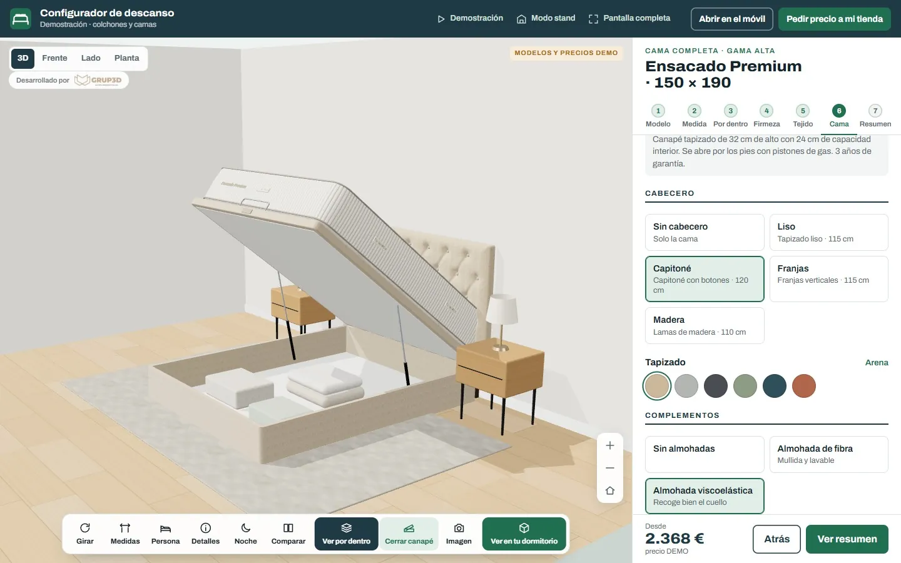Click Ver resumen button
This screenshot has width=901, height=563.
[847, 539]
